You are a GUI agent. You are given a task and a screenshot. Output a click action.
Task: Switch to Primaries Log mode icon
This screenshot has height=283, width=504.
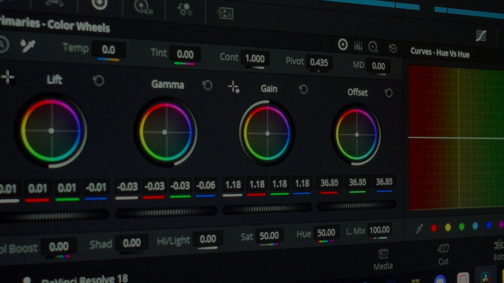click(x=373, y=47)
